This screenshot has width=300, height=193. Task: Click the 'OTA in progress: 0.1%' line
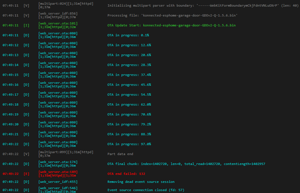coord(128,35)
